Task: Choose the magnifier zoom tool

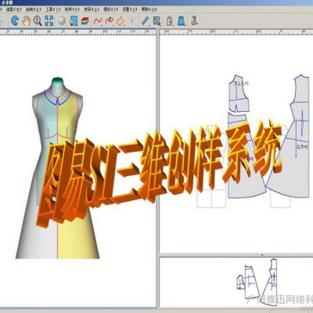Action: point(38,20)
